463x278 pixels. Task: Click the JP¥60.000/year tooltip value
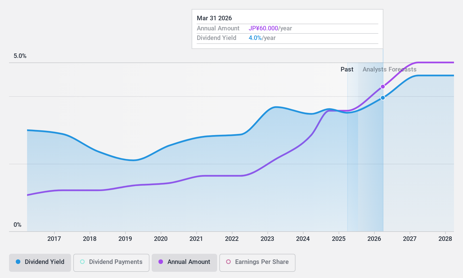[270, 28]
